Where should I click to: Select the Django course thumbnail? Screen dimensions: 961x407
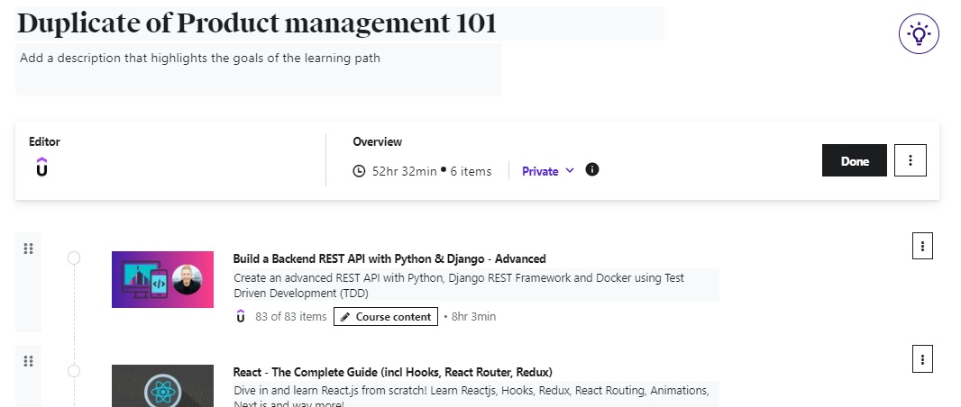coord(162,279)
